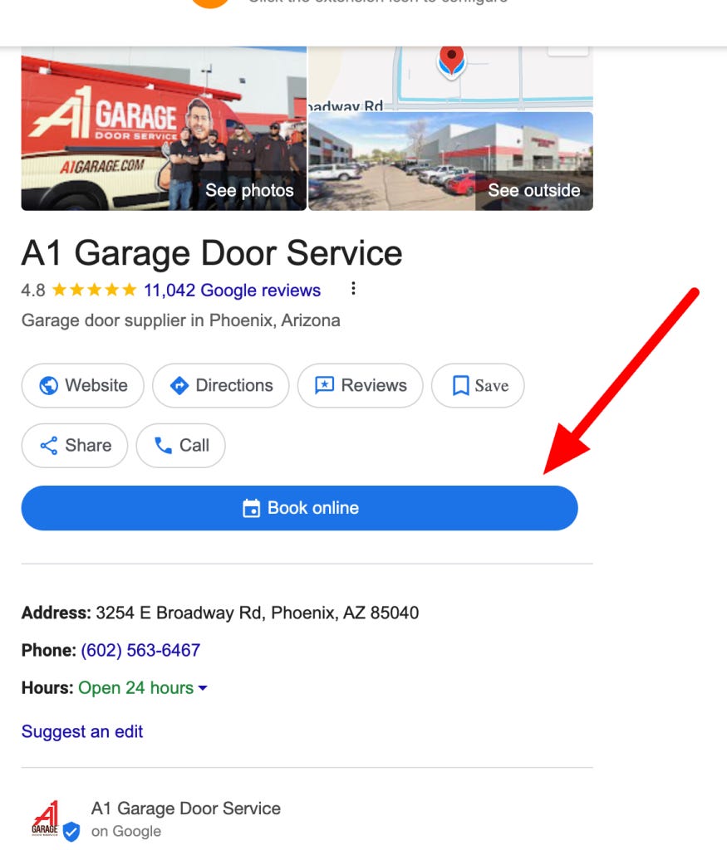
Task: Open the See outside street view thumbnail
Action: (450, 161)
